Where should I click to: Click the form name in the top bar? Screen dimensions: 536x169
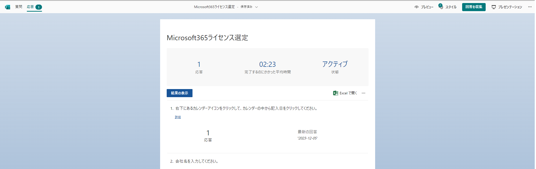pyautogui.click(x=214, y=7)
